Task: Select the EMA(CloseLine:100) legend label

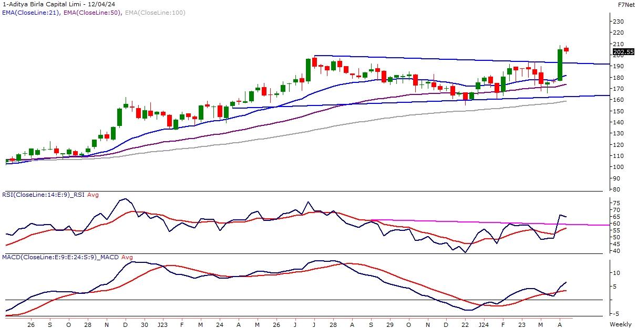Action: point(155,12)
